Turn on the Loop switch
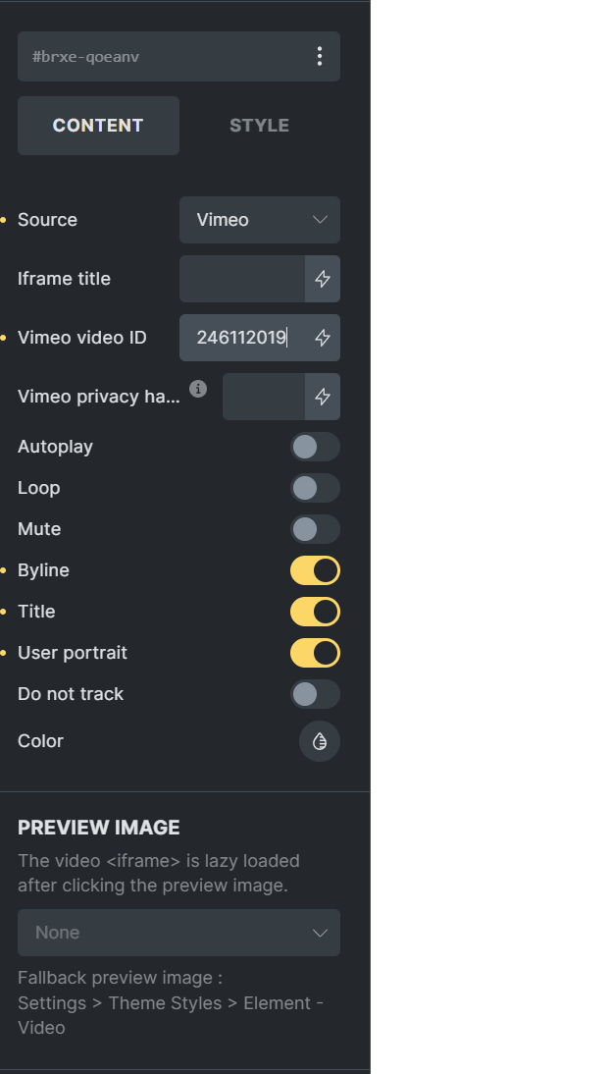This screenshot has width=610, height=1074. 315,488
